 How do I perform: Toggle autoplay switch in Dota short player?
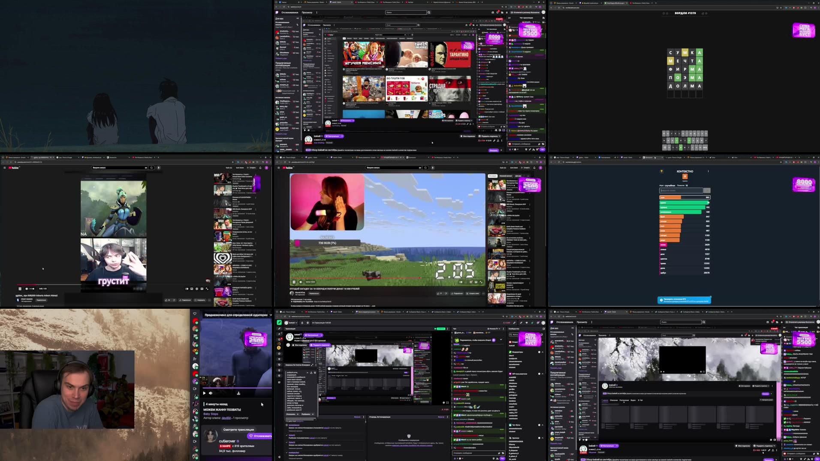coord(187,289)
